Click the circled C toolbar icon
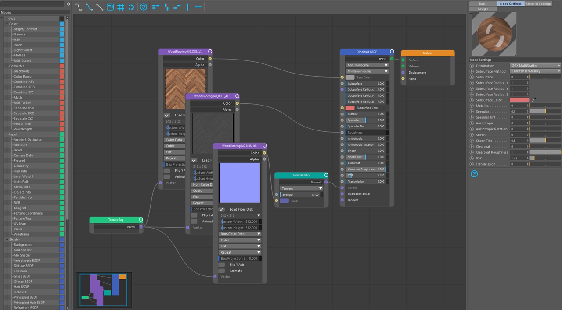Screen dimensions: 562x310 click(x=144, y=7)
